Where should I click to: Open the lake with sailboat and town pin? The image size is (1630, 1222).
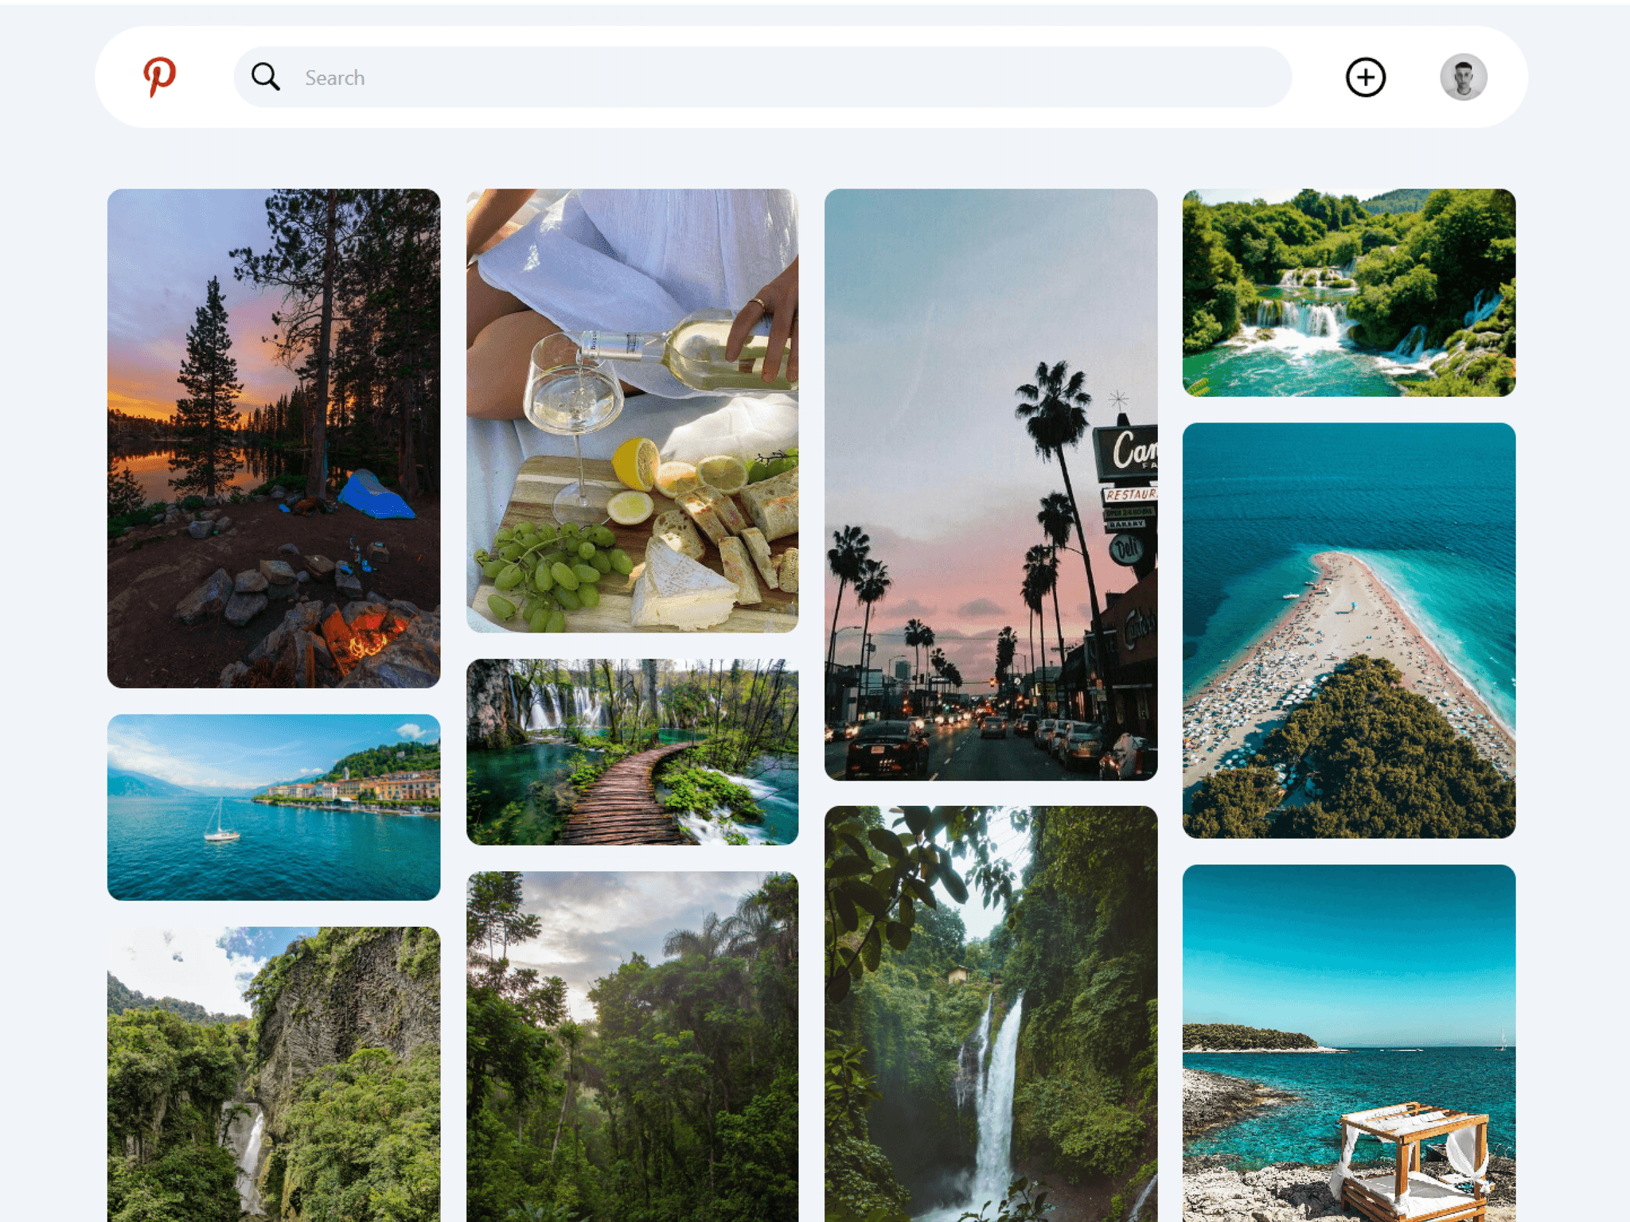coord(274,808)
